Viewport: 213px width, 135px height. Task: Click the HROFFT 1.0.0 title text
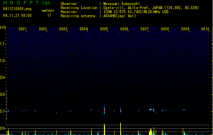click(x=27, y=3)
